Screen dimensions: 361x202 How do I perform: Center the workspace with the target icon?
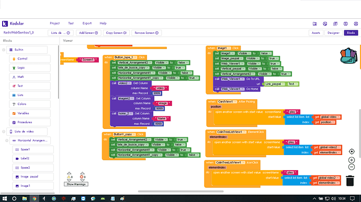pyautogui.click(x=352, y=151)
